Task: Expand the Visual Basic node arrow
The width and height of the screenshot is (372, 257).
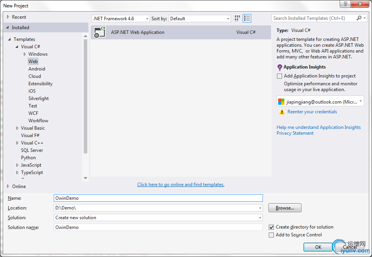Action: pyautogui.click(x=17, y=128)
